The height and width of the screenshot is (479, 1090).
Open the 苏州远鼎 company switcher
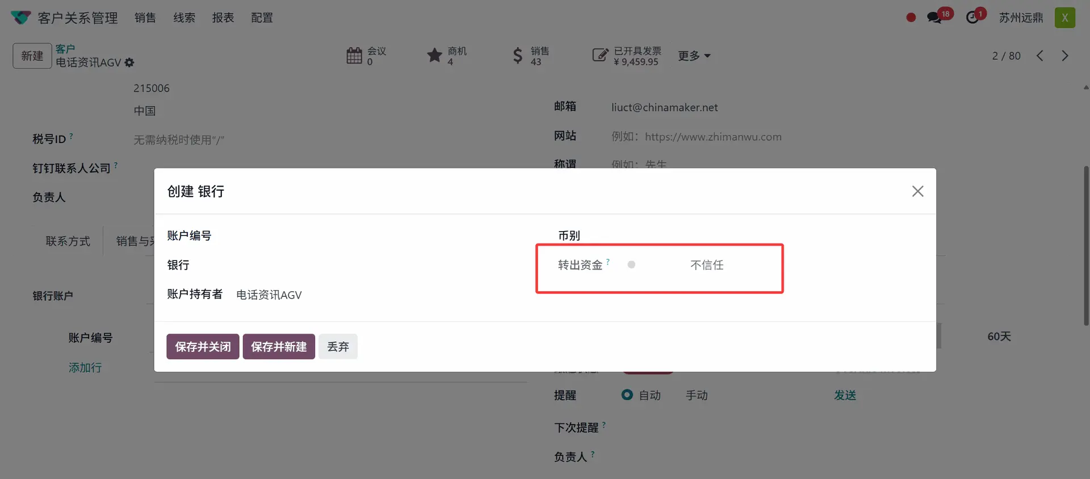pyautogui.click(x=1021, y=18)
